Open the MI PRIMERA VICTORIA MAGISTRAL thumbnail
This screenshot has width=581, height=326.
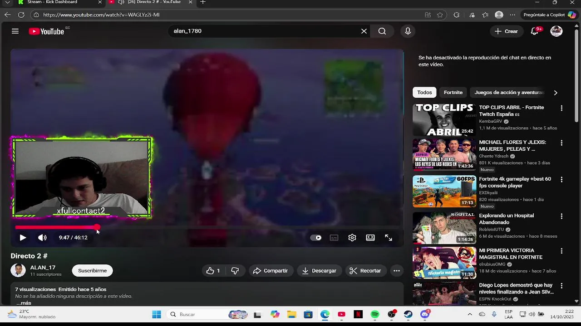point(444,263)
